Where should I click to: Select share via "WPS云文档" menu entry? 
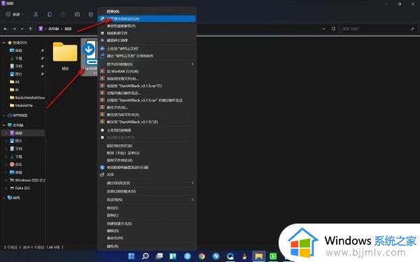[x=130, y=56]
